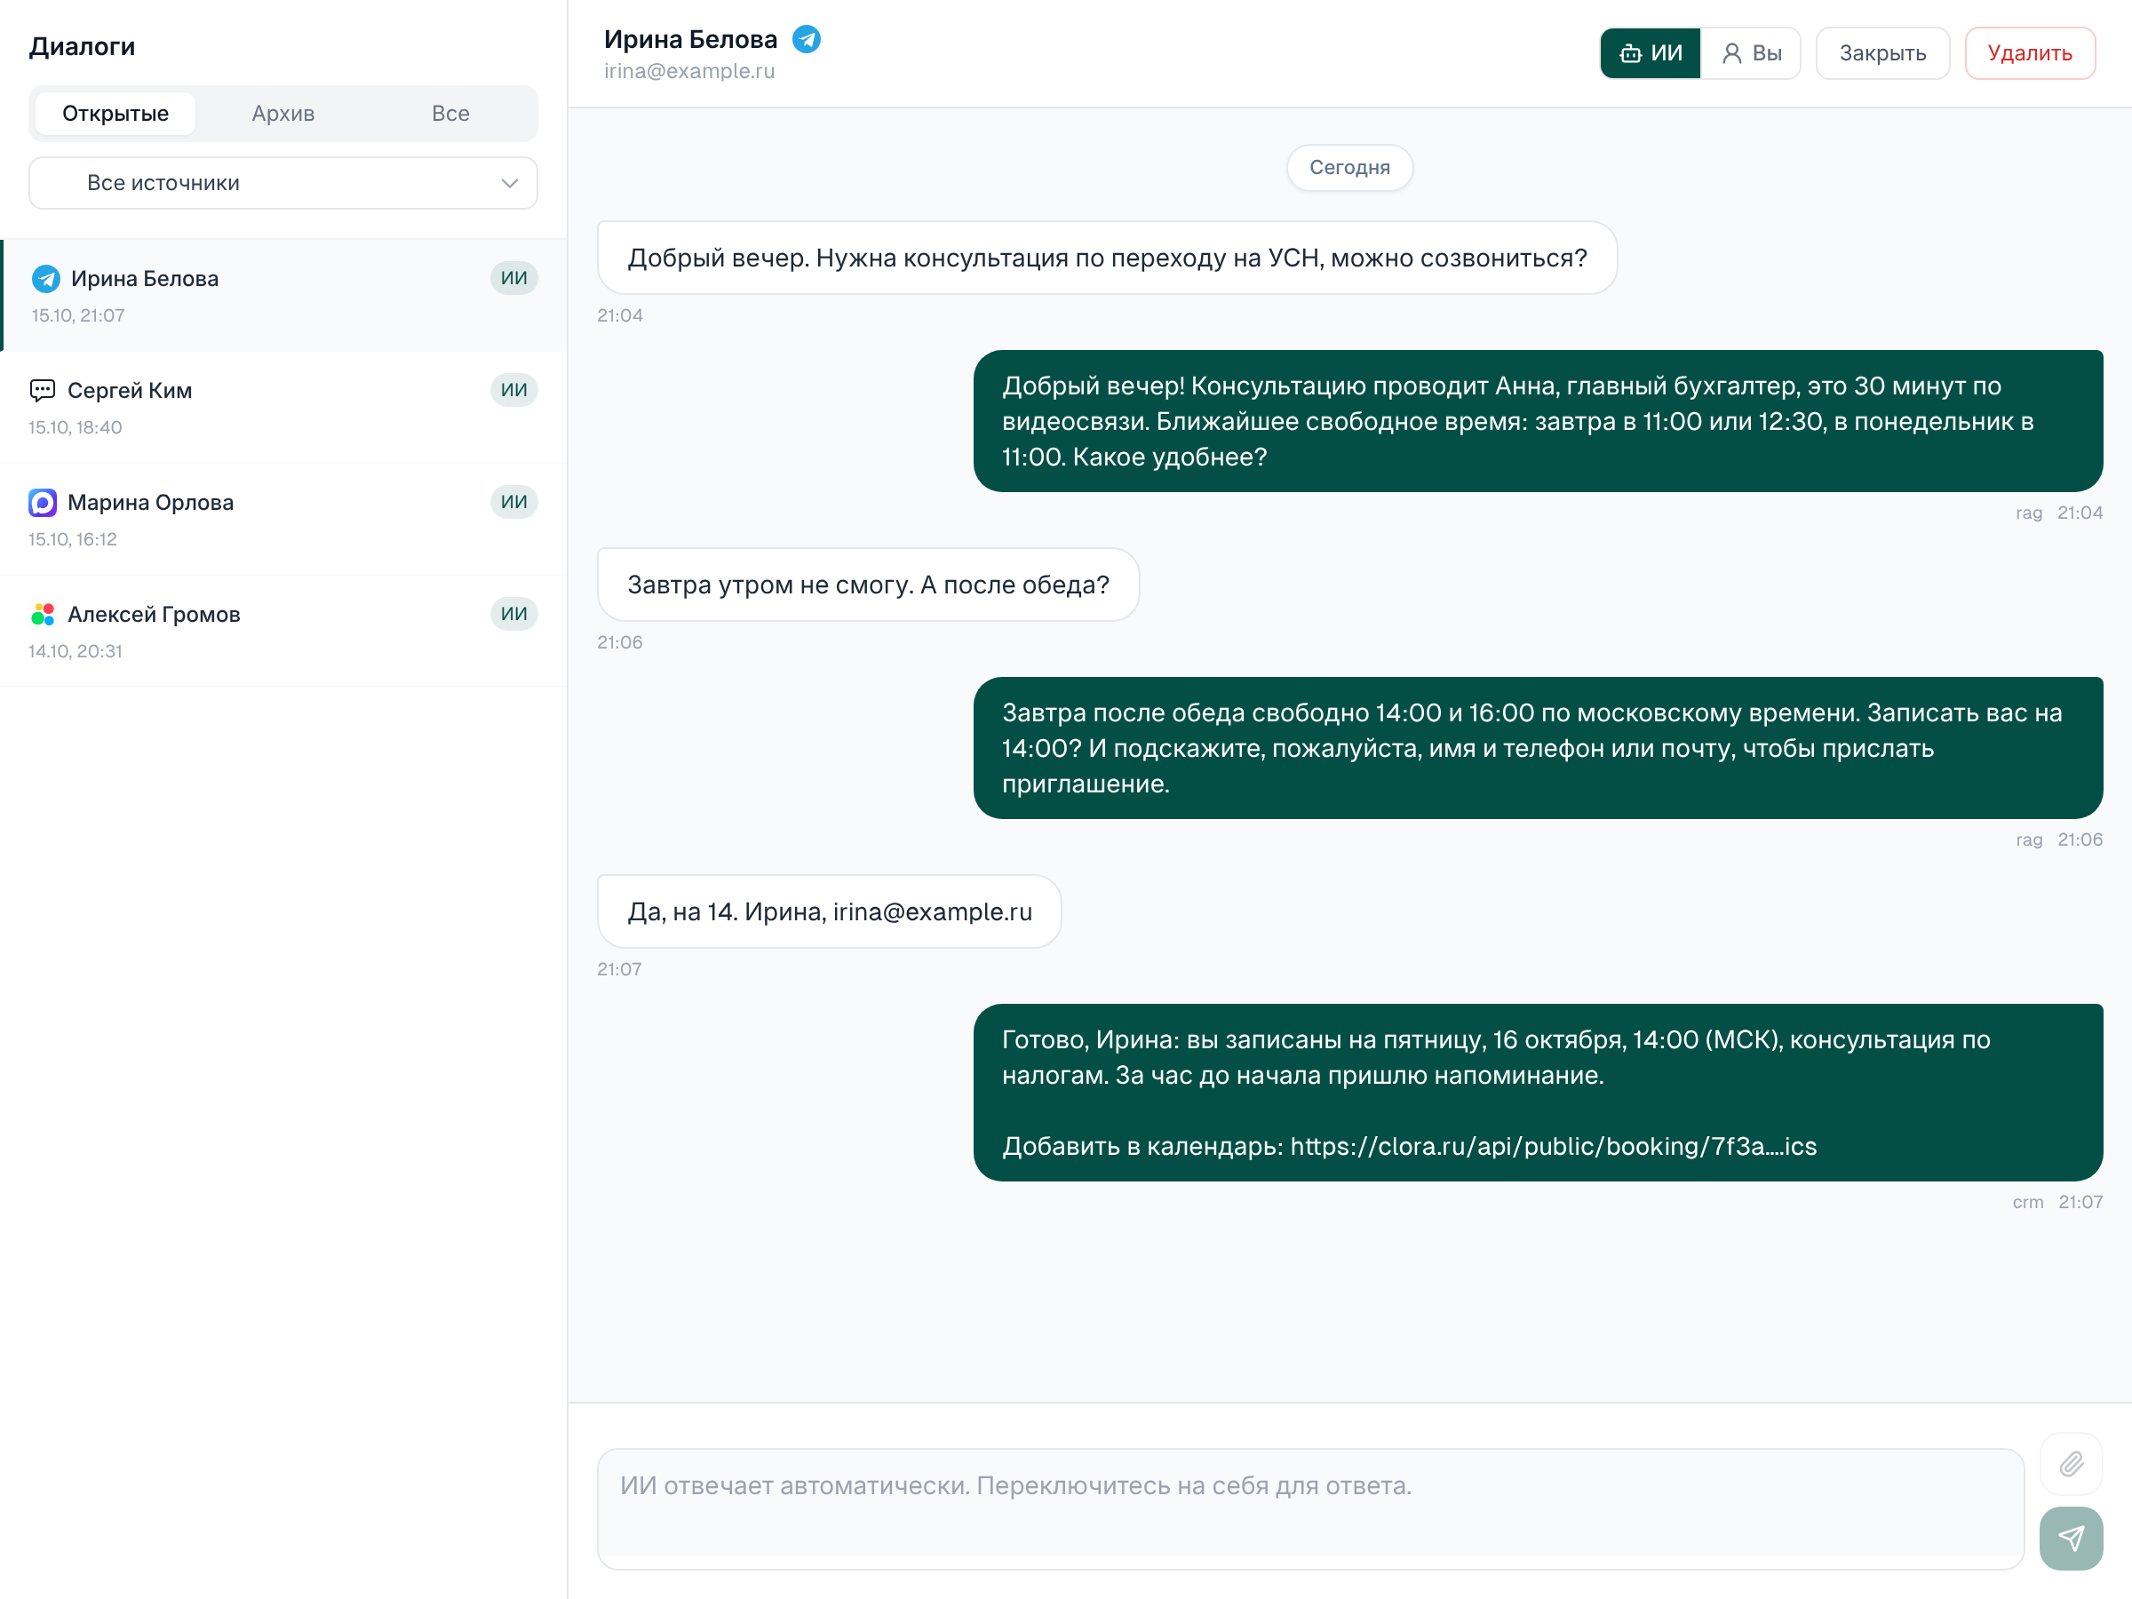Click the Telegram icon next to Ирина Белова header
This screenshot has width=2132, height=1599.
pyautogui.click(x=806, y=39)
